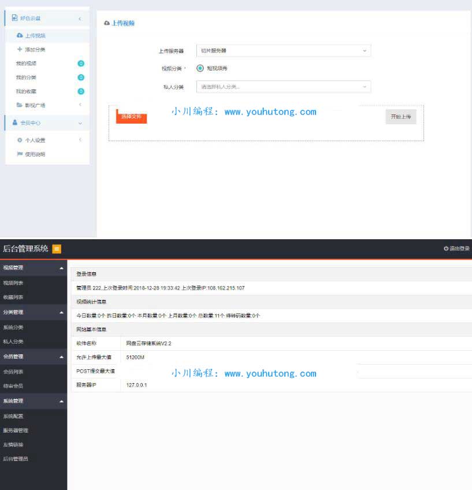Toggle the chevron of the top cloud-disk section
472x490 pixels.
(x=80, y=18)
